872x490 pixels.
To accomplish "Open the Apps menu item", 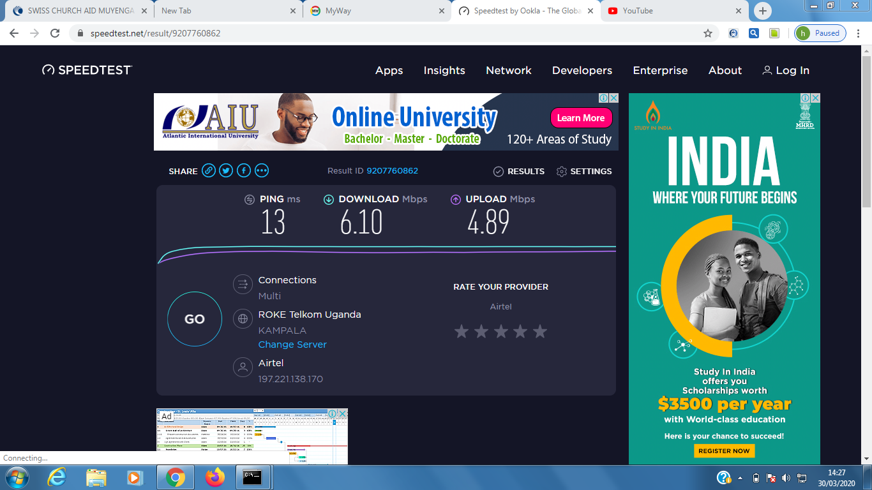I will [x=389, y=70].
